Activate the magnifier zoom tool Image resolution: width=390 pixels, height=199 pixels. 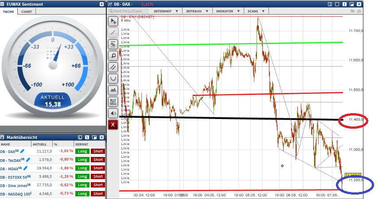tap(113, 56)
